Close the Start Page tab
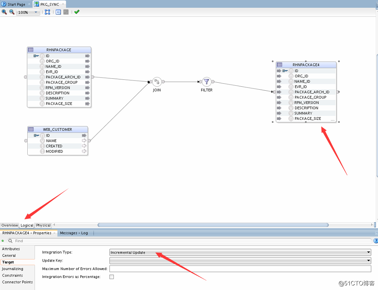 [x=29, y=4]
